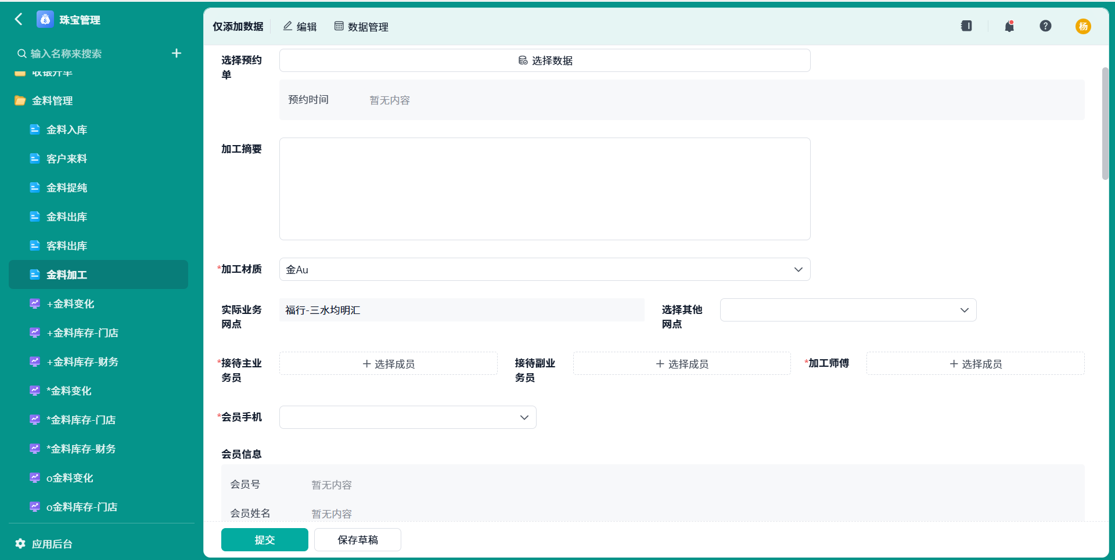The image size is (1115, 560).
Task: Click the form's vertical scrollbar
Action: [x=1105, y=124]
